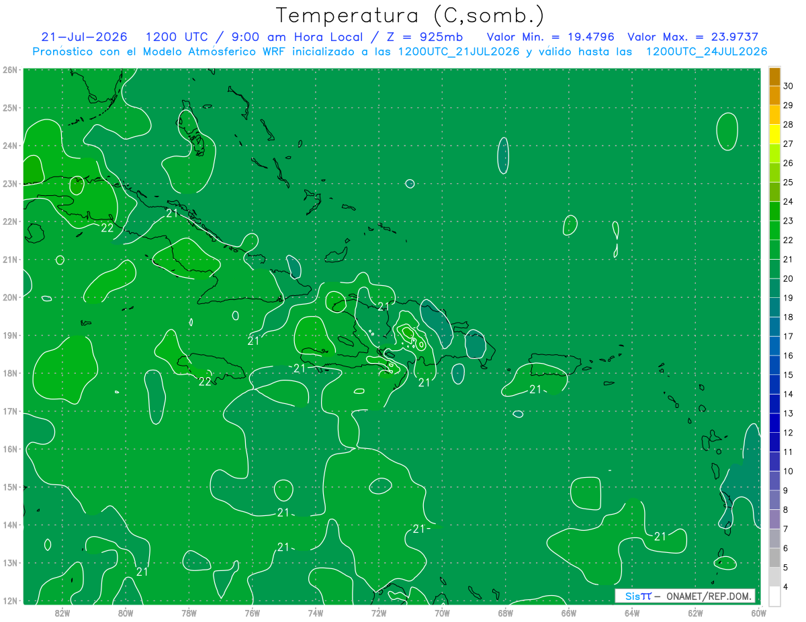This screenshot has width=806, height=622.
Task: Click the longitude label '82W'
Action: coord(62,613)
